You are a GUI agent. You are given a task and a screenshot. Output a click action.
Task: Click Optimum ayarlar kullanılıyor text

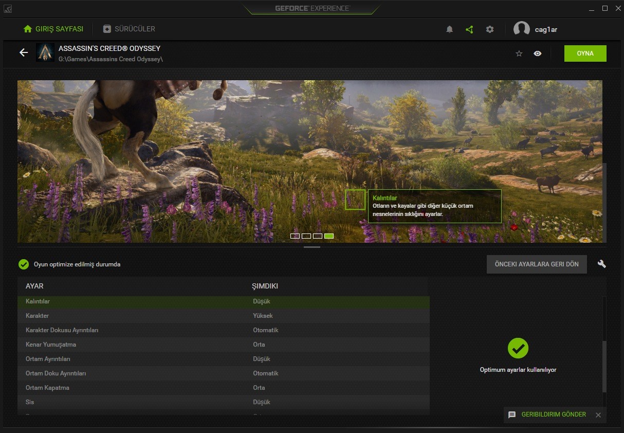[x=518, y=370]
